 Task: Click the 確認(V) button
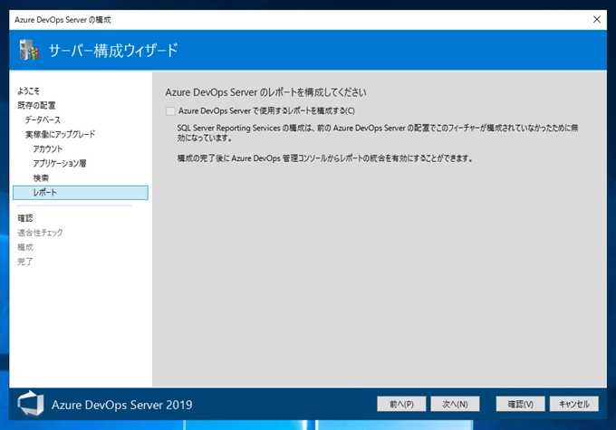tap(520, 404)
